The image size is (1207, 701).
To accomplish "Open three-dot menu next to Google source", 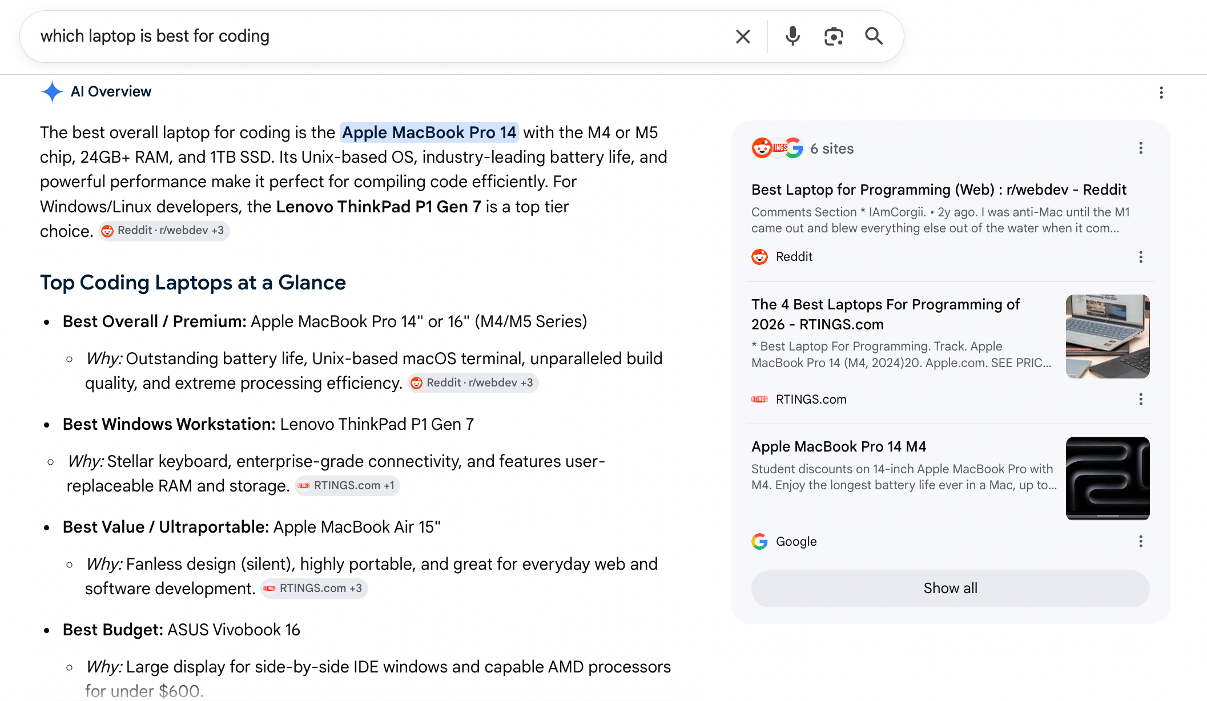I will pos(1141,541).
